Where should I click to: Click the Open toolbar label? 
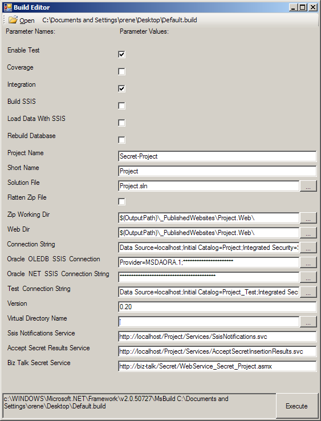click(x=27, y=21)
